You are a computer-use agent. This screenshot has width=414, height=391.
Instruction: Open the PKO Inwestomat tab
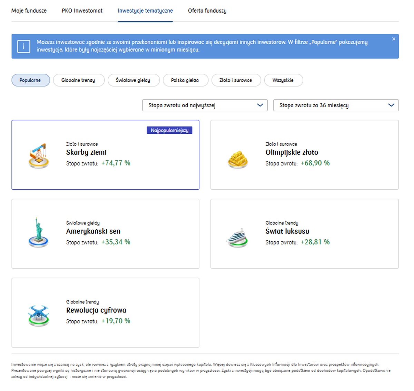(x=82, y=11)
